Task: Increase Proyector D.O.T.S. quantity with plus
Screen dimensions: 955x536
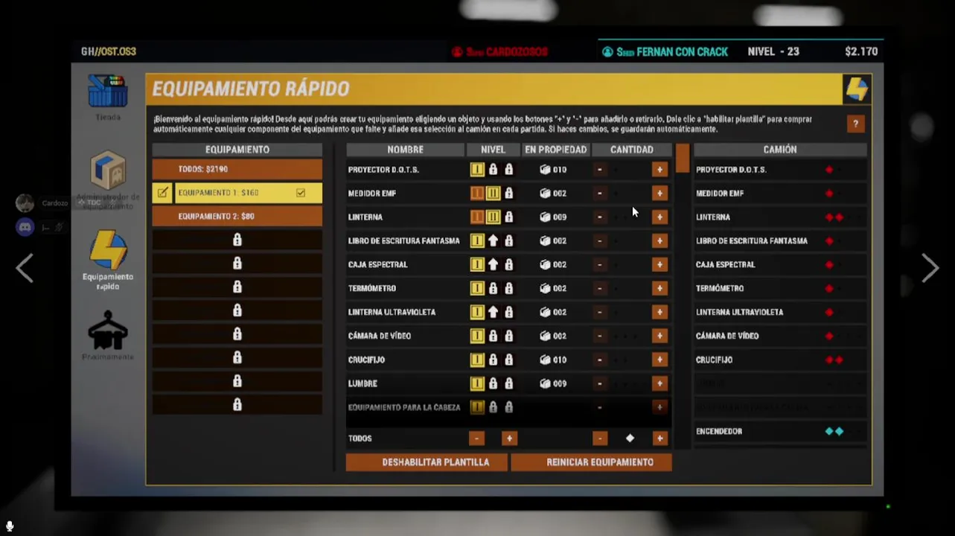Action: point(659,170)
